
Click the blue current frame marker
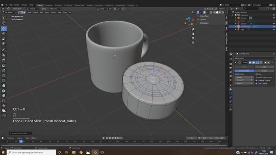pos(21,141)
